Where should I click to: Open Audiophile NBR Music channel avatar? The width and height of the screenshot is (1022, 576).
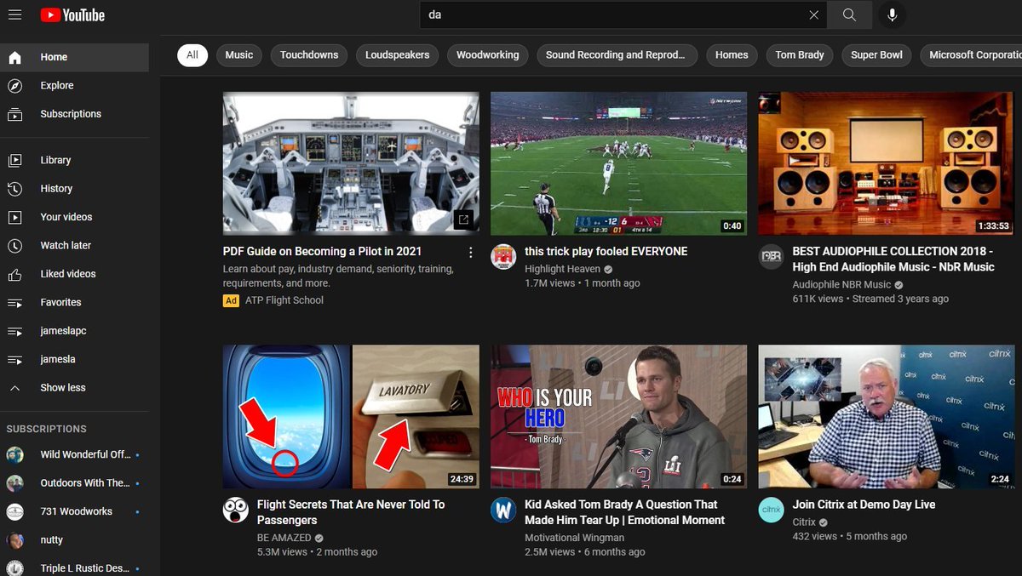772,257
